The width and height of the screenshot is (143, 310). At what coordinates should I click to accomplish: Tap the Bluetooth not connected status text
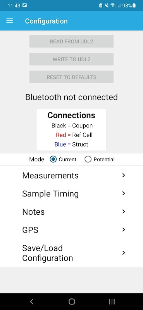(x=71, y=97)
